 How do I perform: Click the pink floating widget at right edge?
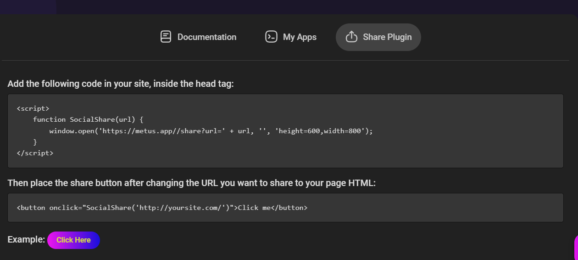tap(575, 247)
